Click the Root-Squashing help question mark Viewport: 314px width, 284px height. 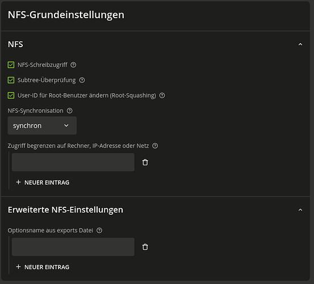pos(162,95)
